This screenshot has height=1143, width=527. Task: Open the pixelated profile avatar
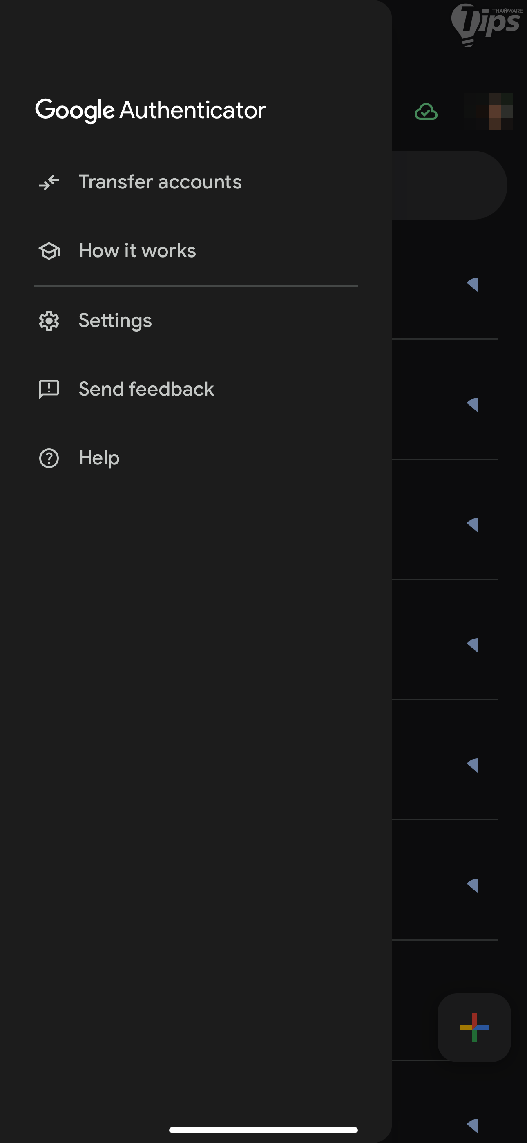[489, 111]
